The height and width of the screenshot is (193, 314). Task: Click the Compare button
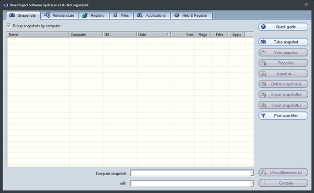(283, 183)
